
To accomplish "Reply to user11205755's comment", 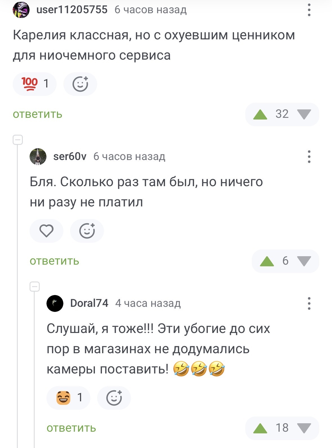I will (37, 114).
